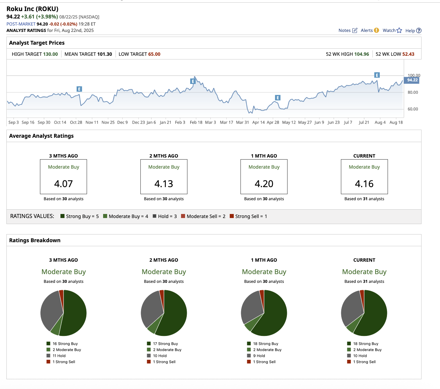440x389 pixels.
Task: Click the CURRENT ratings pie chart
Action: coord(364,313)
